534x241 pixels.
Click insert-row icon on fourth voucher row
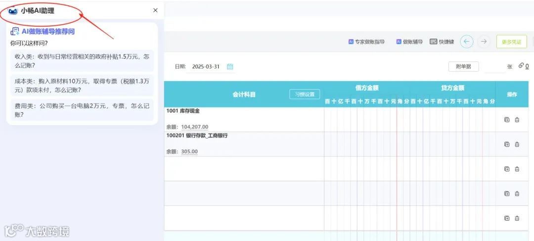click(x=507, y=193)
